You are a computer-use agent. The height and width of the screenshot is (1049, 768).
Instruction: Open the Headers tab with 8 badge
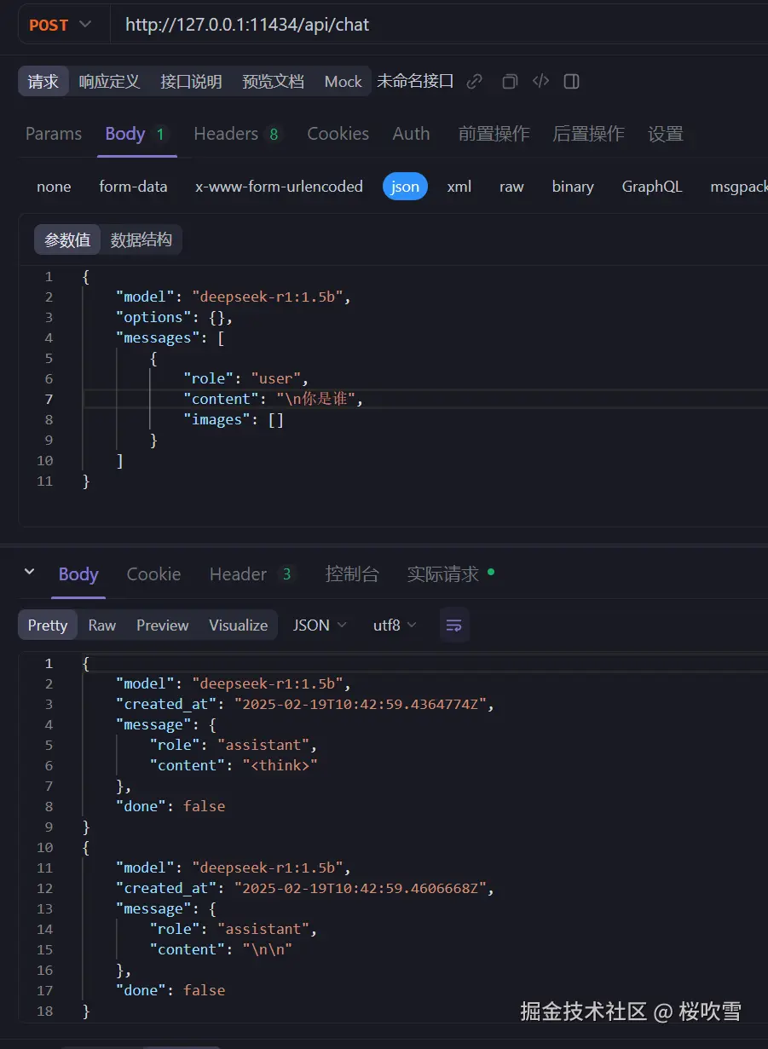pos(238,134)
